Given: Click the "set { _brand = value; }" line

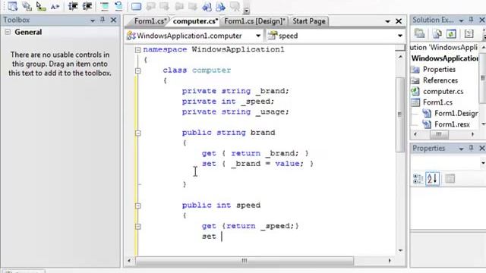Looking at the screenshot, I should click(257, 164).
